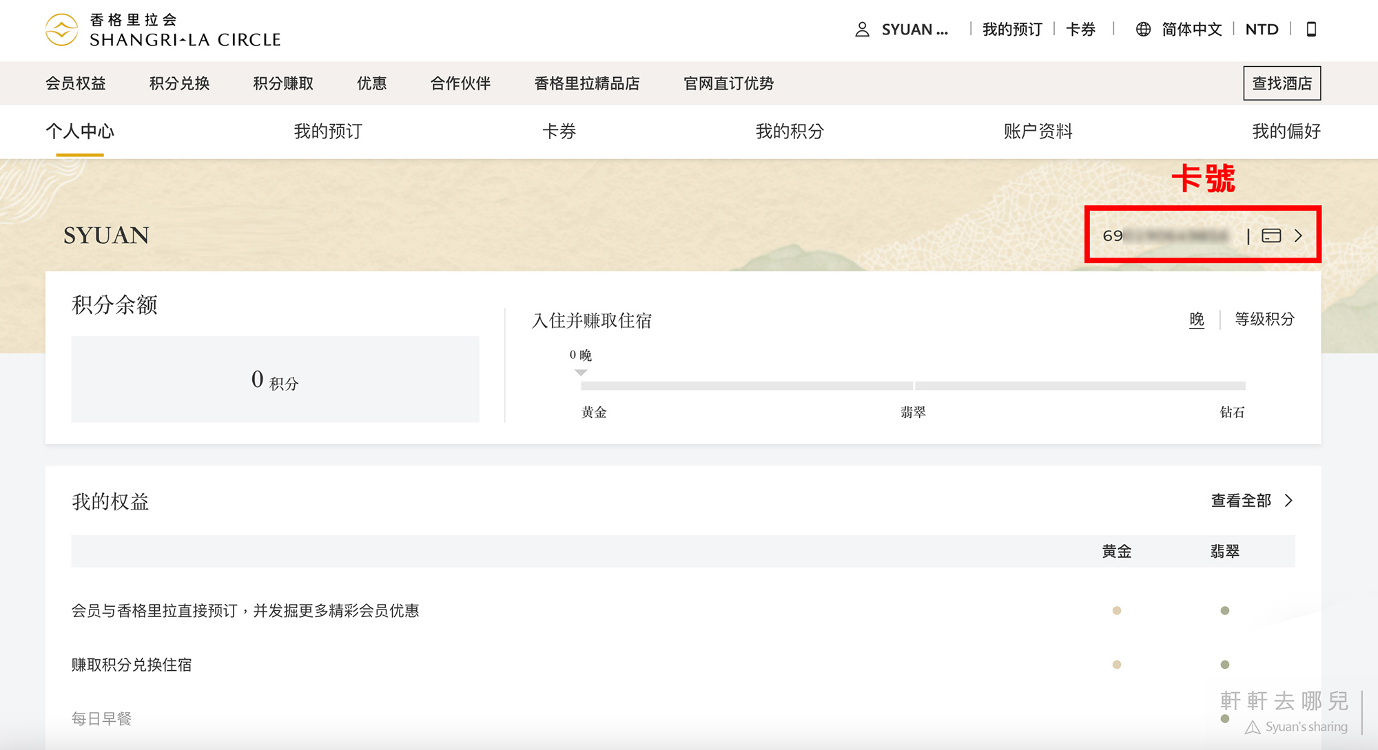
Task: Switch to 我的积分 tab
Action: pos(790,131)
